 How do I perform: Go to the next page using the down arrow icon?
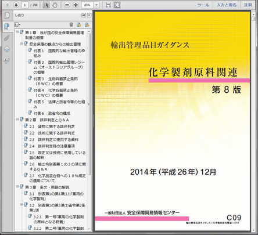pos(16,5)
